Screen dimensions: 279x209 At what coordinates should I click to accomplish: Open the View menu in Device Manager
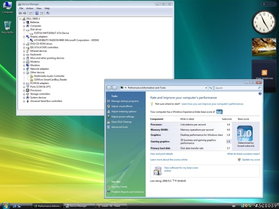pos(39,8)
